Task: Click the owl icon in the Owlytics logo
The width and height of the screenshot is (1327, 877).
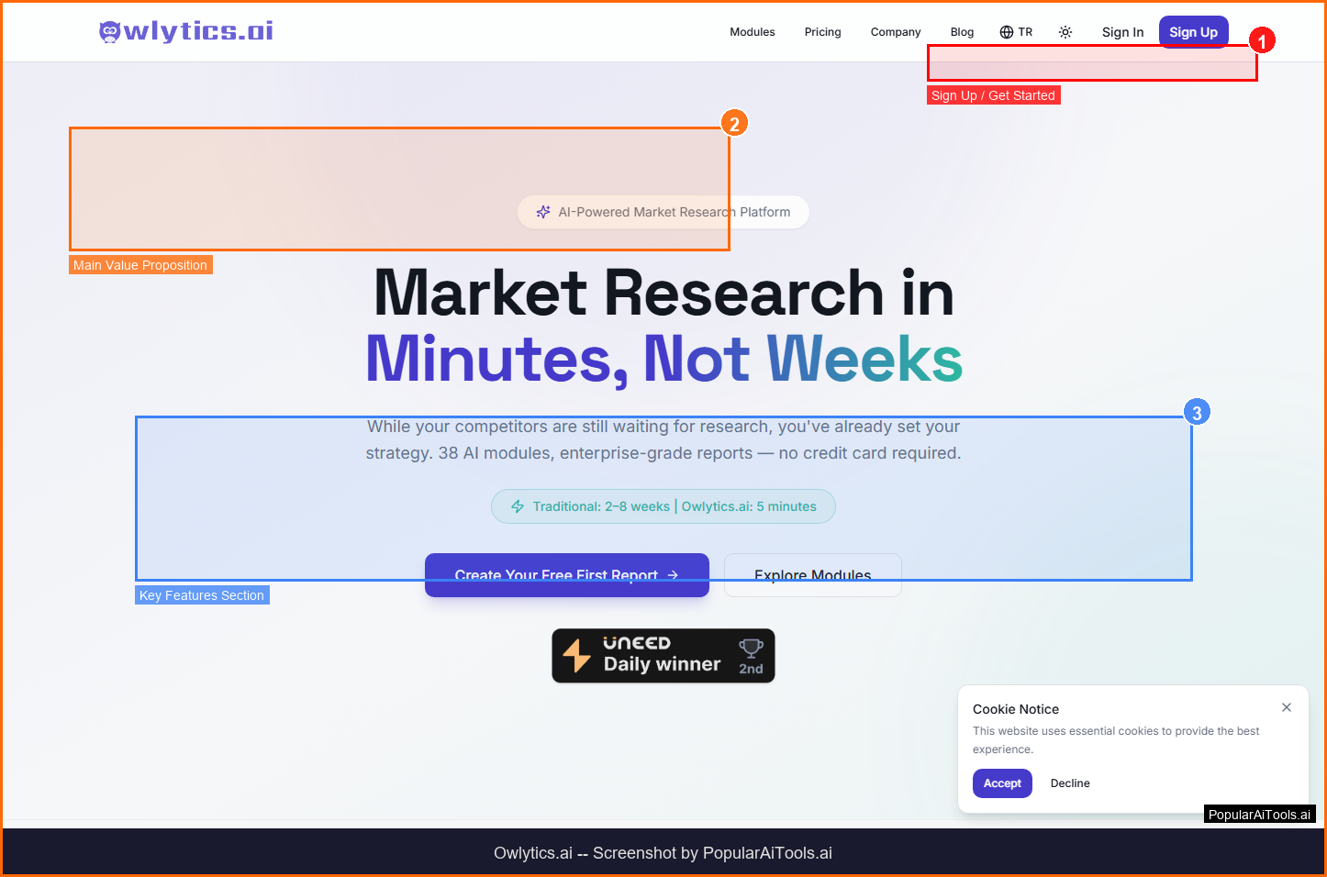Action: pyautogui.click(x=110, y=32)
